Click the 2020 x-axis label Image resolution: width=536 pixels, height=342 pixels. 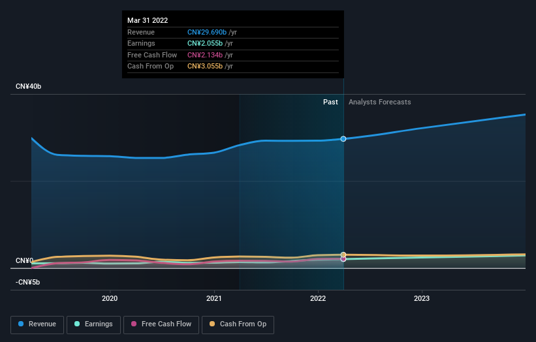[110, 299]
